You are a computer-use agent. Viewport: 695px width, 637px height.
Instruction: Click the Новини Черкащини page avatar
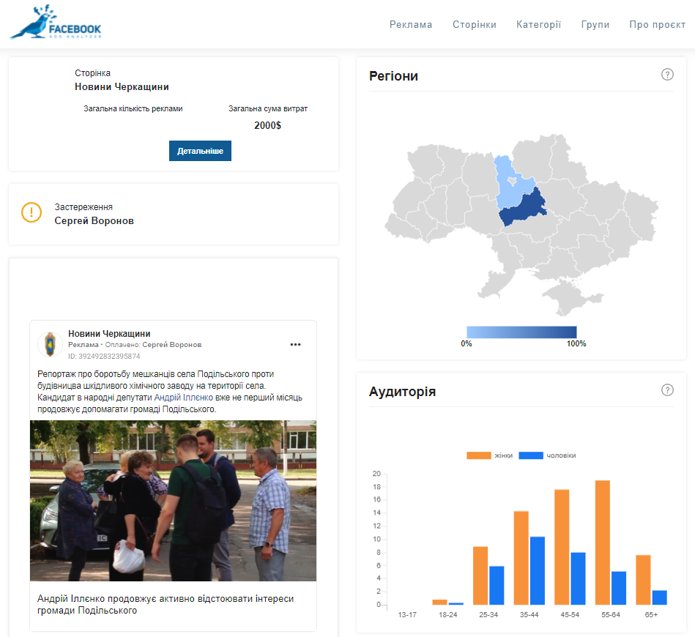coord(50,344)
